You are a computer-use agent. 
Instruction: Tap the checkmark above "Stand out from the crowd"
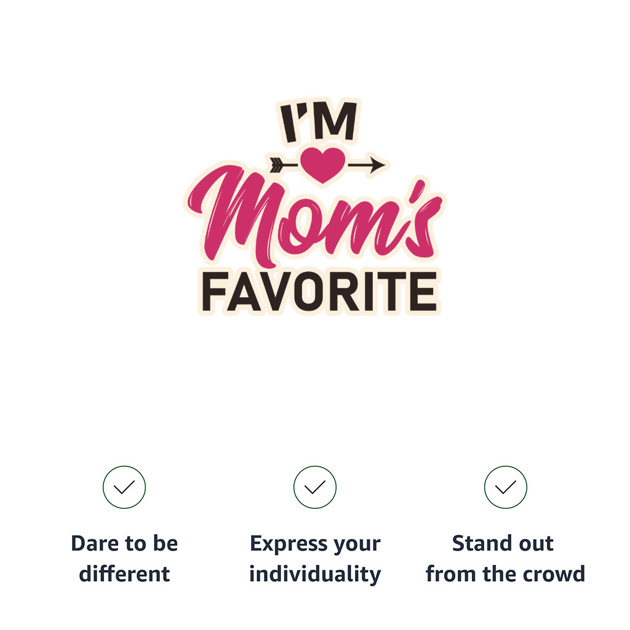506,487
